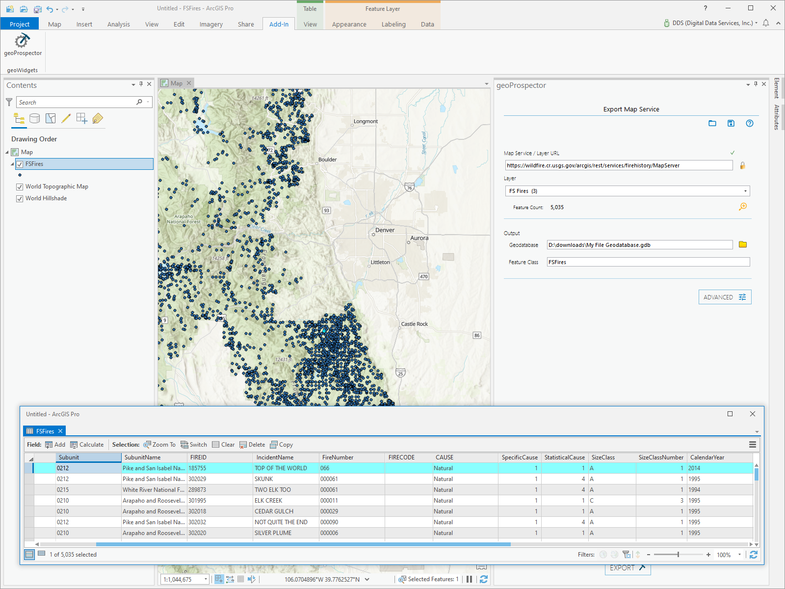Click Clear selection button

coord(223,445)
